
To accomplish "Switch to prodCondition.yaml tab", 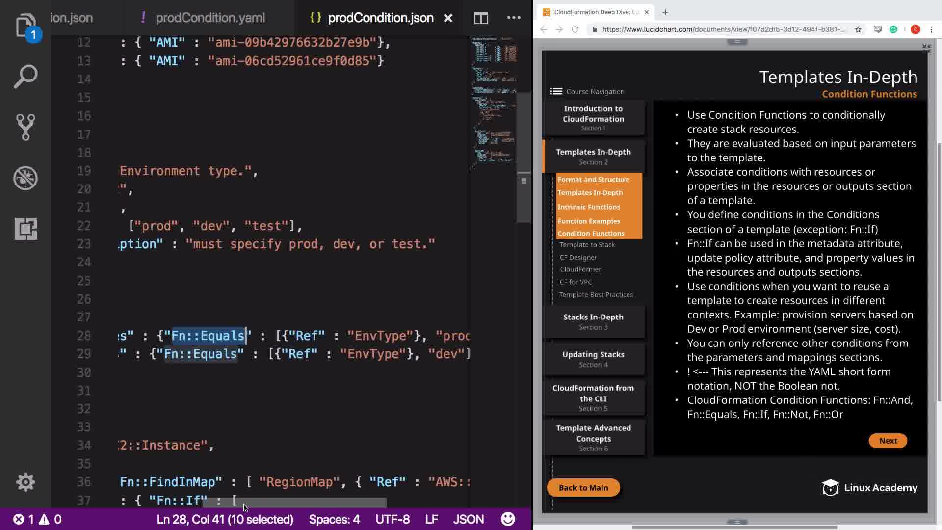I will tap(210, 18).
